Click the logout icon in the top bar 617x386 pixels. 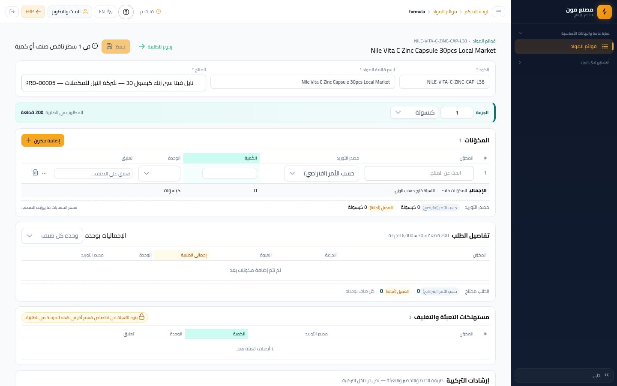pos(12,12)
